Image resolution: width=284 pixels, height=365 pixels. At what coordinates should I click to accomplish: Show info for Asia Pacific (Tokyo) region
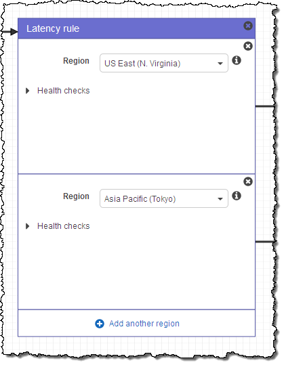pos(237,196)
